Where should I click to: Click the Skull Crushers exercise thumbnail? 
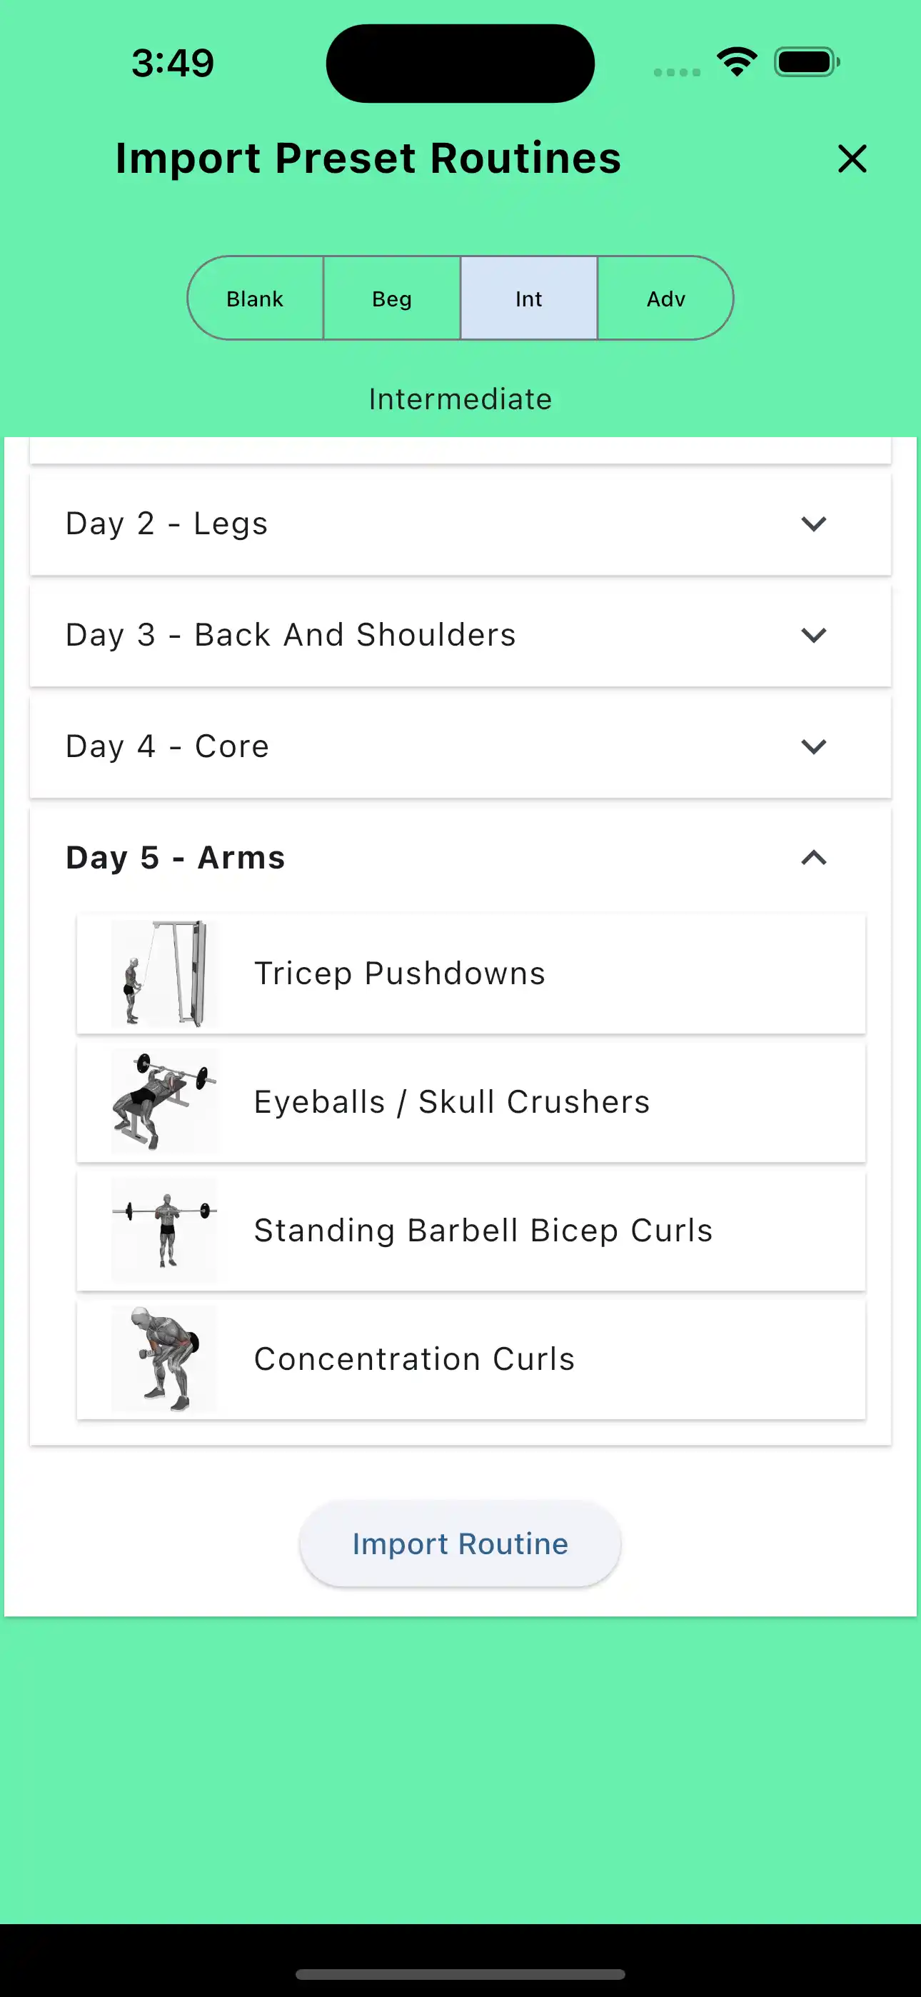coord(163,1101)
